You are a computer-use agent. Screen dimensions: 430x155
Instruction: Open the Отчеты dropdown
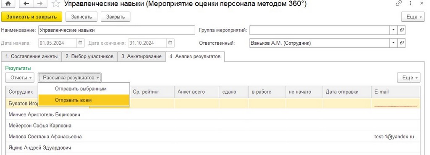20,78
